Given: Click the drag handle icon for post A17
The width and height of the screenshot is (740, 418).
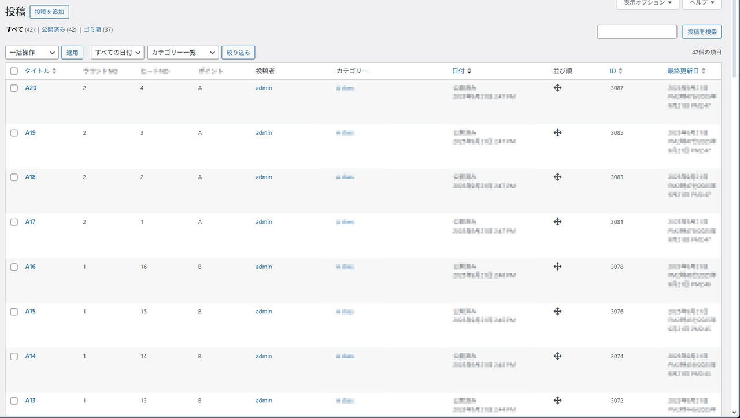Looking at the screenshot, I should tap(557, 222).
